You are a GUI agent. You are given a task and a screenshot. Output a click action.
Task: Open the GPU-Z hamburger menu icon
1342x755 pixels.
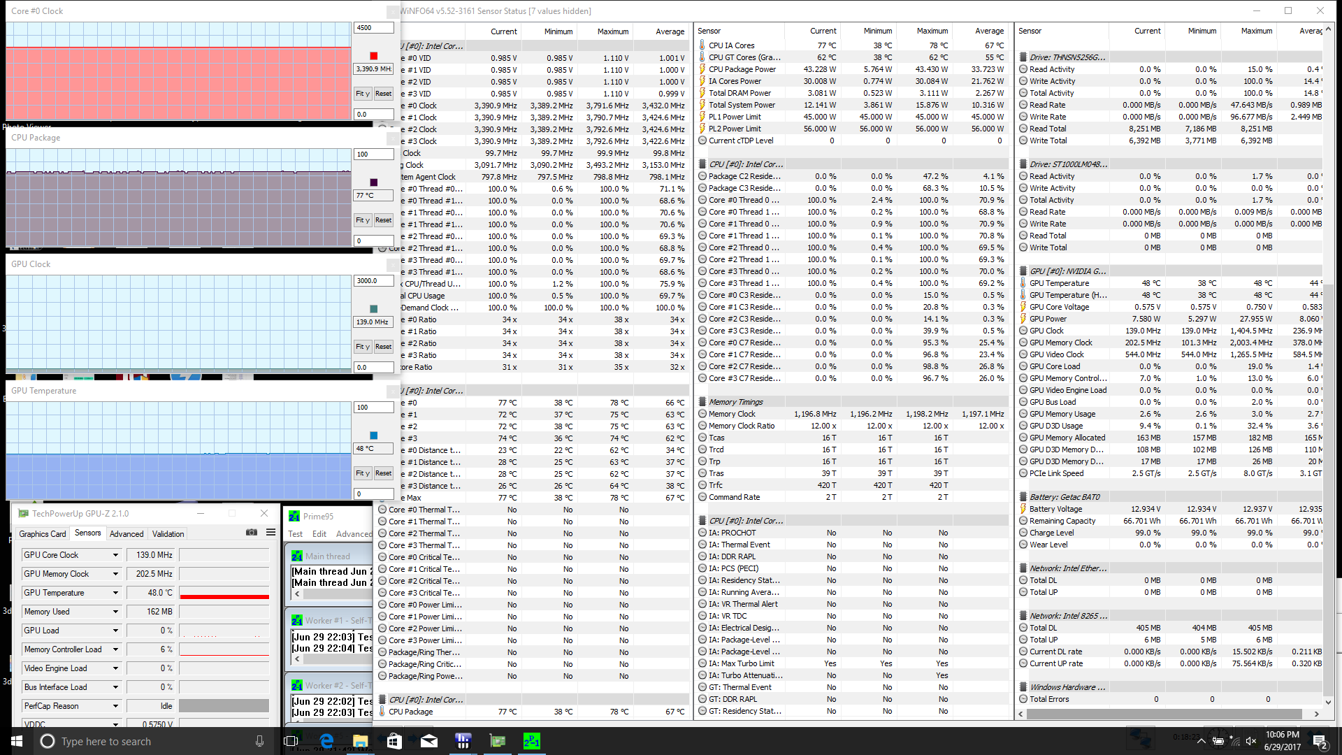[270, 533]
